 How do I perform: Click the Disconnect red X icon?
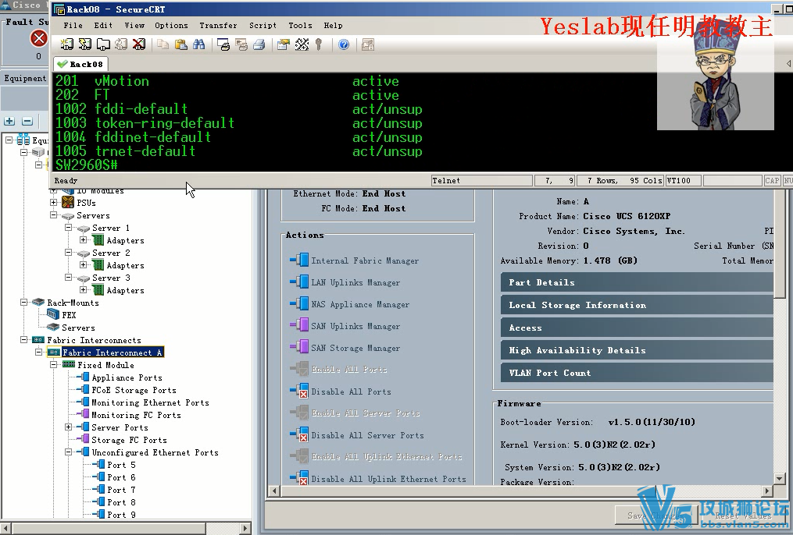tap(138, 44)
